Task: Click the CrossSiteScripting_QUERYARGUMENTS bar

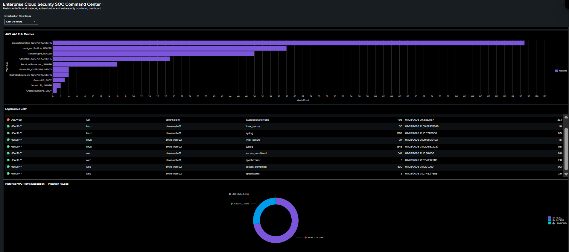Action: pos(288,43)
